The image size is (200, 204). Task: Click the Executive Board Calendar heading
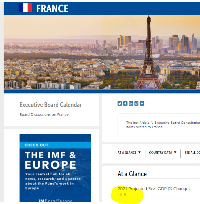click(51, 105)
